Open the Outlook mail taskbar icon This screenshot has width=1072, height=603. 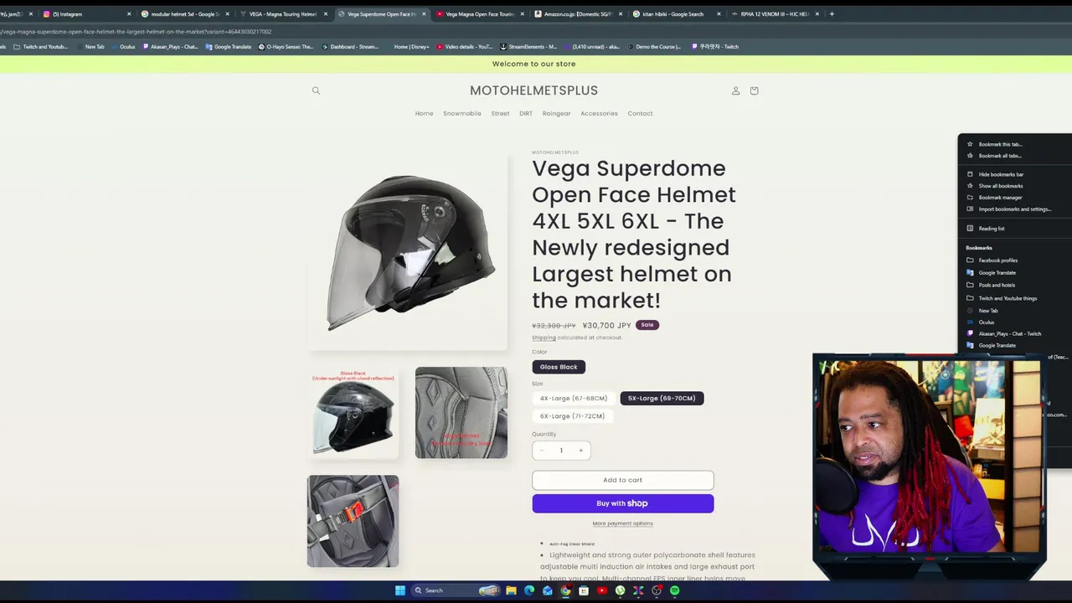[x=548, y=590]
